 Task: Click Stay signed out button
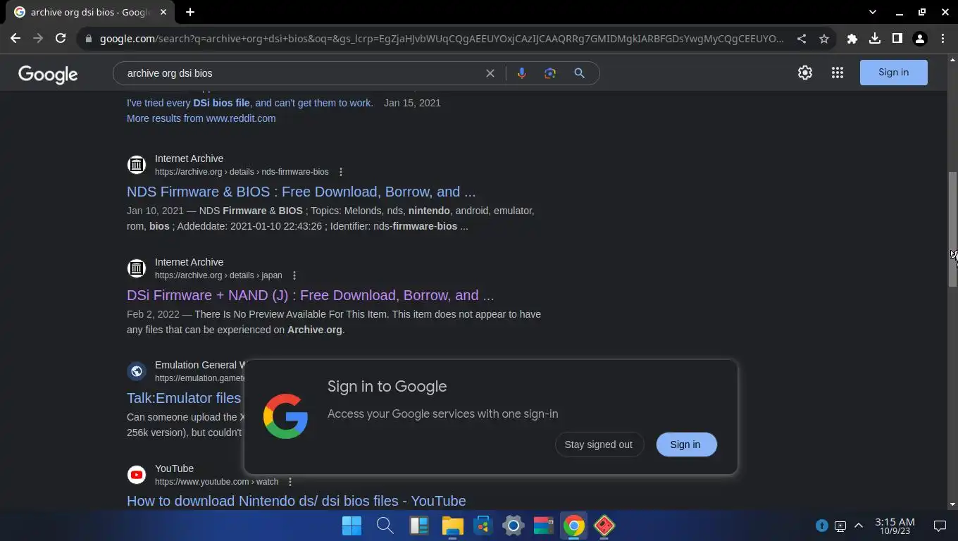pos(599,444)
